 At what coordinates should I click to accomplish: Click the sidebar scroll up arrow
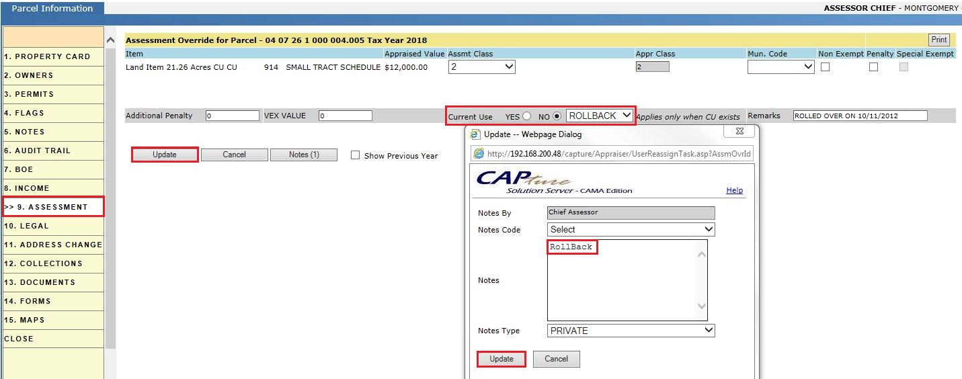(x=110, y=41)
